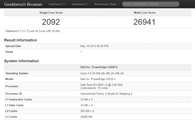Focus the Search Geekbench 3 Results field

point(151,4)
